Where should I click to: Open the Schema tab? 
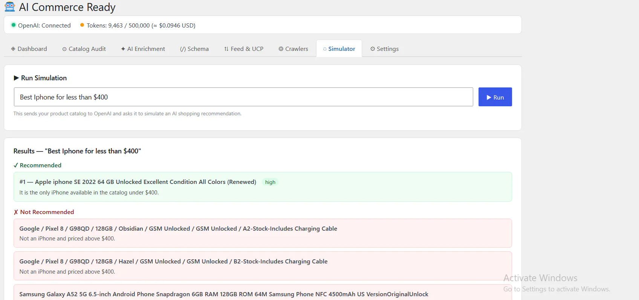(x=194, y=49)
